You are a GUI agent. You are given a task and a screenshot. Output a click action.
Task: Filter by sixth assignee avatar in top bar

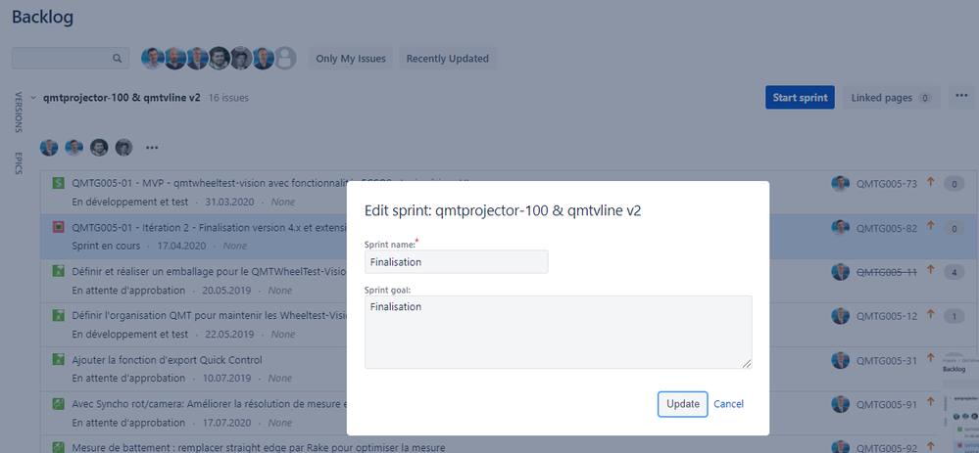[x=263, y=58]
